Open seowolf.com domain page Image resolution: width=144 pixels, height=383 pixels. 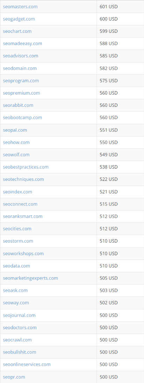coord(16,155)
